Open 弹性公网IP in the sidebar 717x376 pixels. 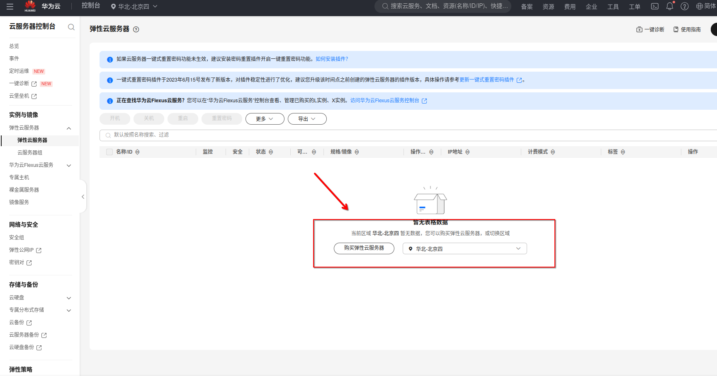point(22,250)
